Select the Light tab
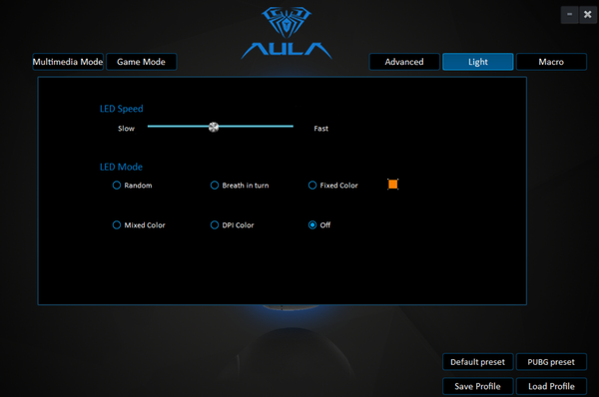Screen dimensions: 599x397 click(x=478, y=62)
